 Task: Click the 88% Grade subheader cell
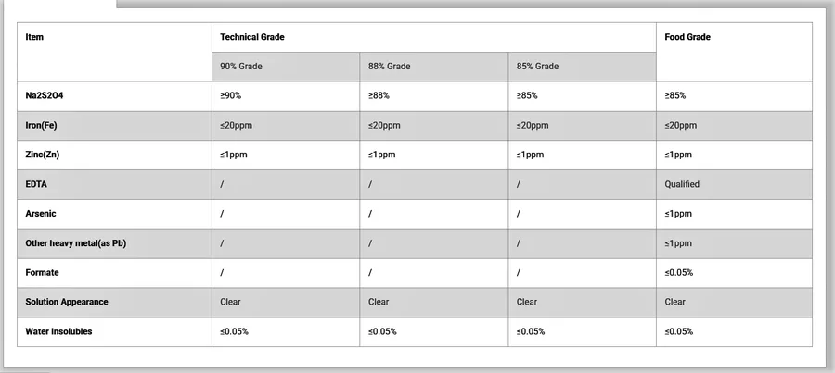pos(434,67)
